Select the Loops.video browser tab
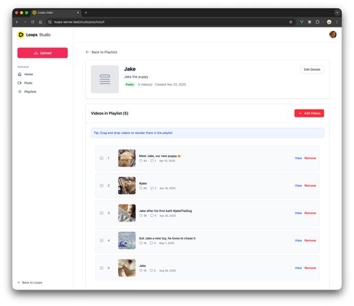This screenshot has width=354, height=306. coord(56,12)
